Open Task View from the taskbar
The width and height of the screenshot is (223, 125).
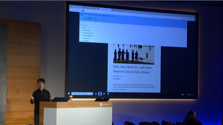96,94
